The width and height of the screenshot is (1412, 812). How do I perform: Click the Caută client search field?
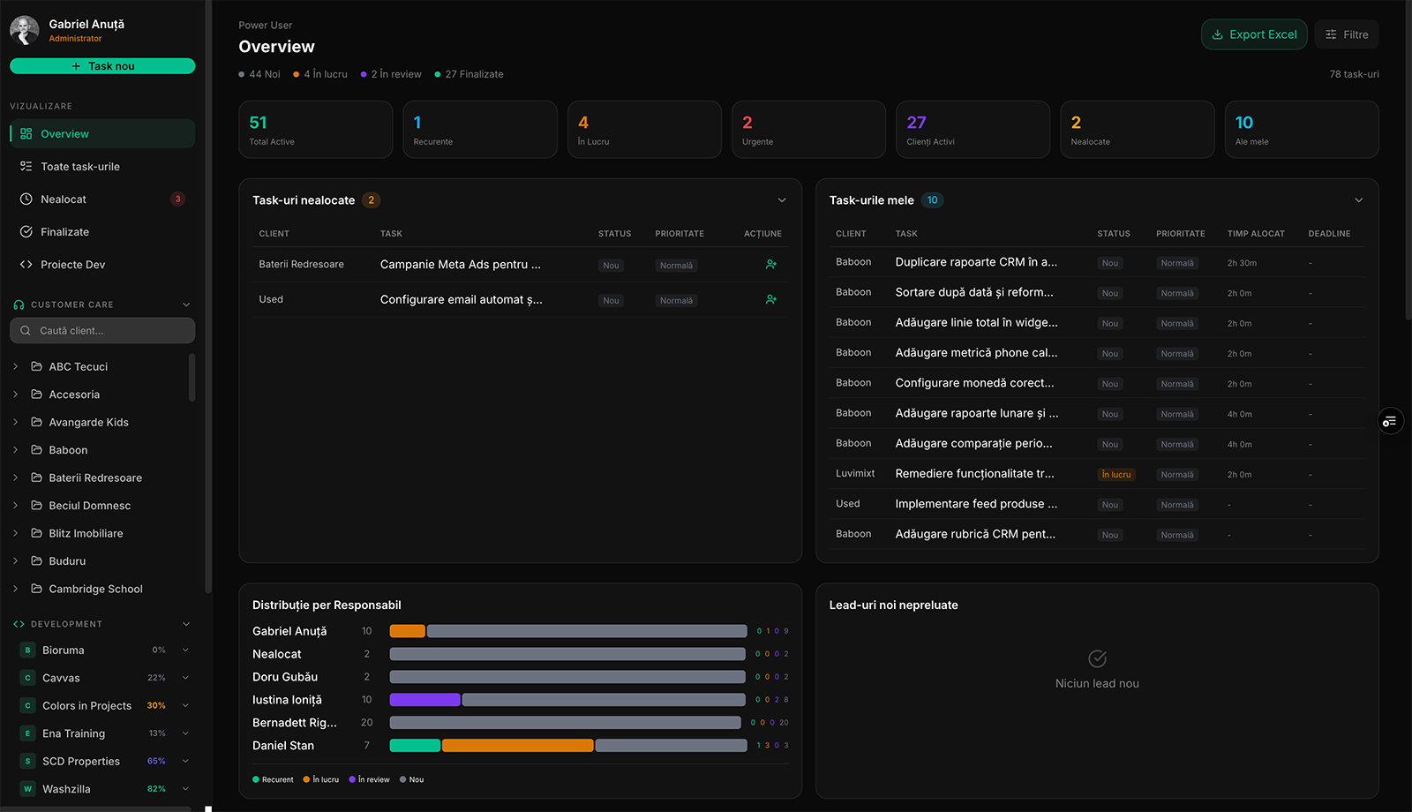tap(102, 331)
